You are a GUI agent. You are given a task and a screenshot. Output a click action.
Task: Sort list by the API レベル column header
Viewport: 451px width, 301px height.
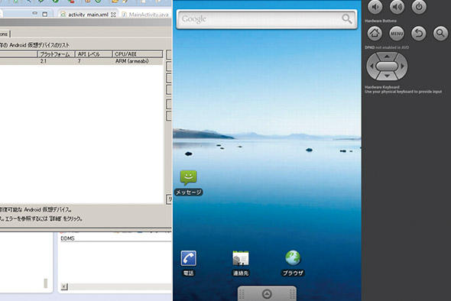coord(93,54)
